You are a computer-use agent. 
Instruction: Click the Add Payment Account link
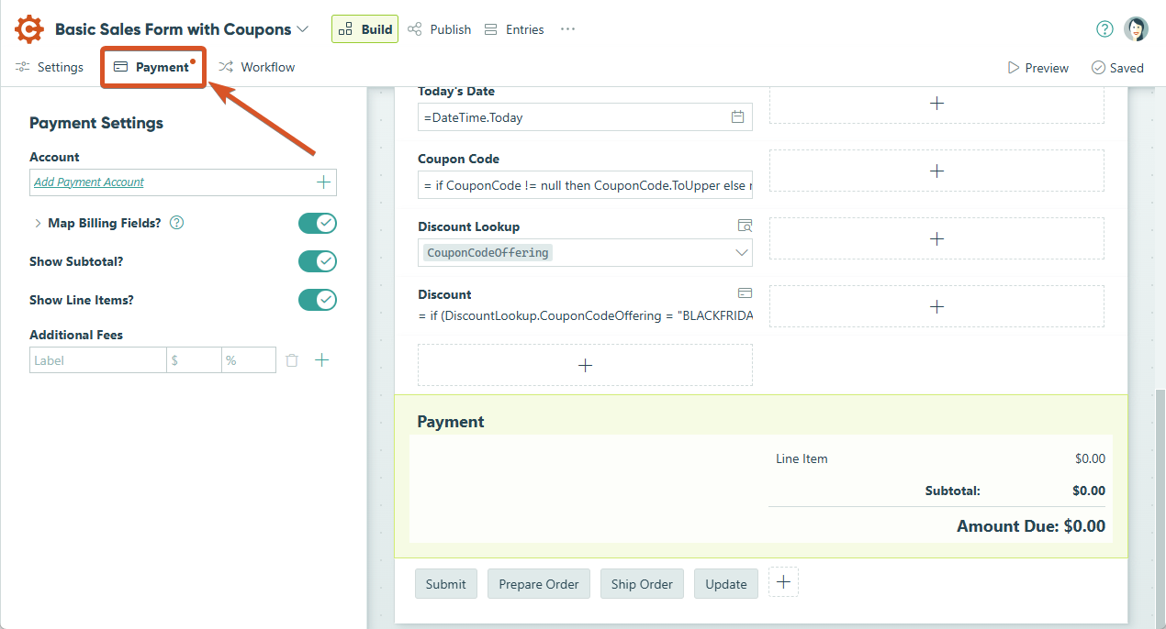89,182
